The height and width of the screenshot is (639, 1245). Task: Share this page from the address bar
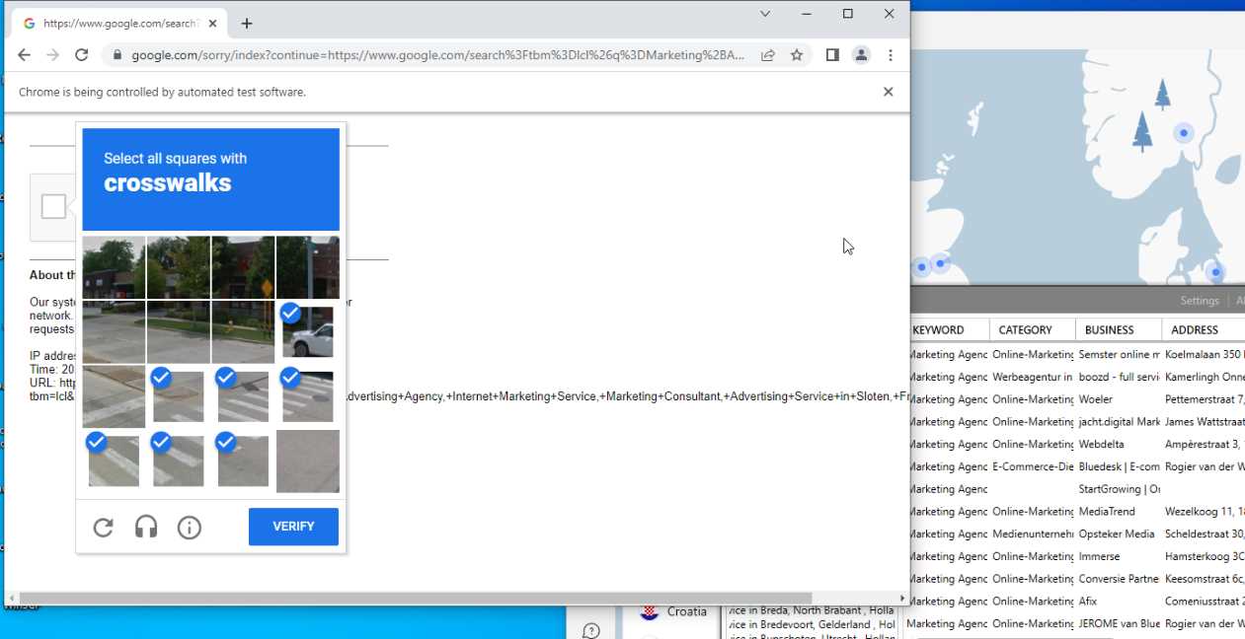767,55
